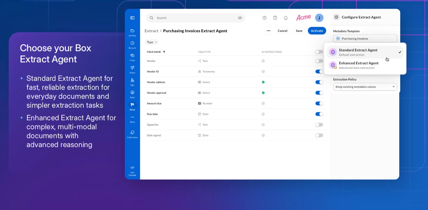Click into the Search field
This screenshot has width=428, height=210.
195,18
